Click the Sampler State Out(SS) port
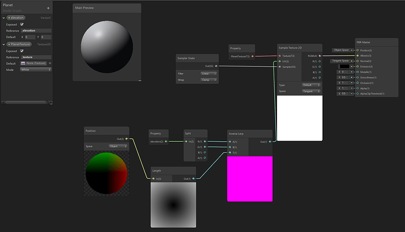The width and height of the screenshot is (405, 232). 216,66
